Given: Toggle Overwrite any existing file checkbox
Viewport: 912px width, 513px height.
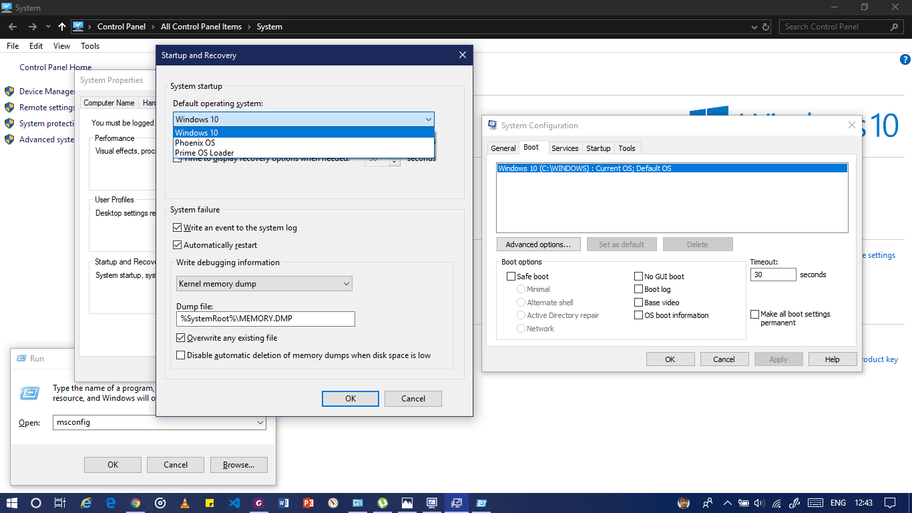Looking at the screenshot, I should tap(180, 338).
